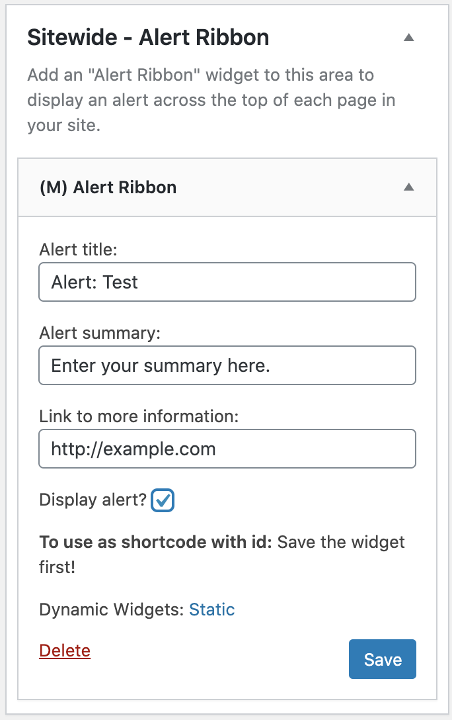Click the Link to more information field
Screen dimensions: 452x720
[x=227, y=449]
